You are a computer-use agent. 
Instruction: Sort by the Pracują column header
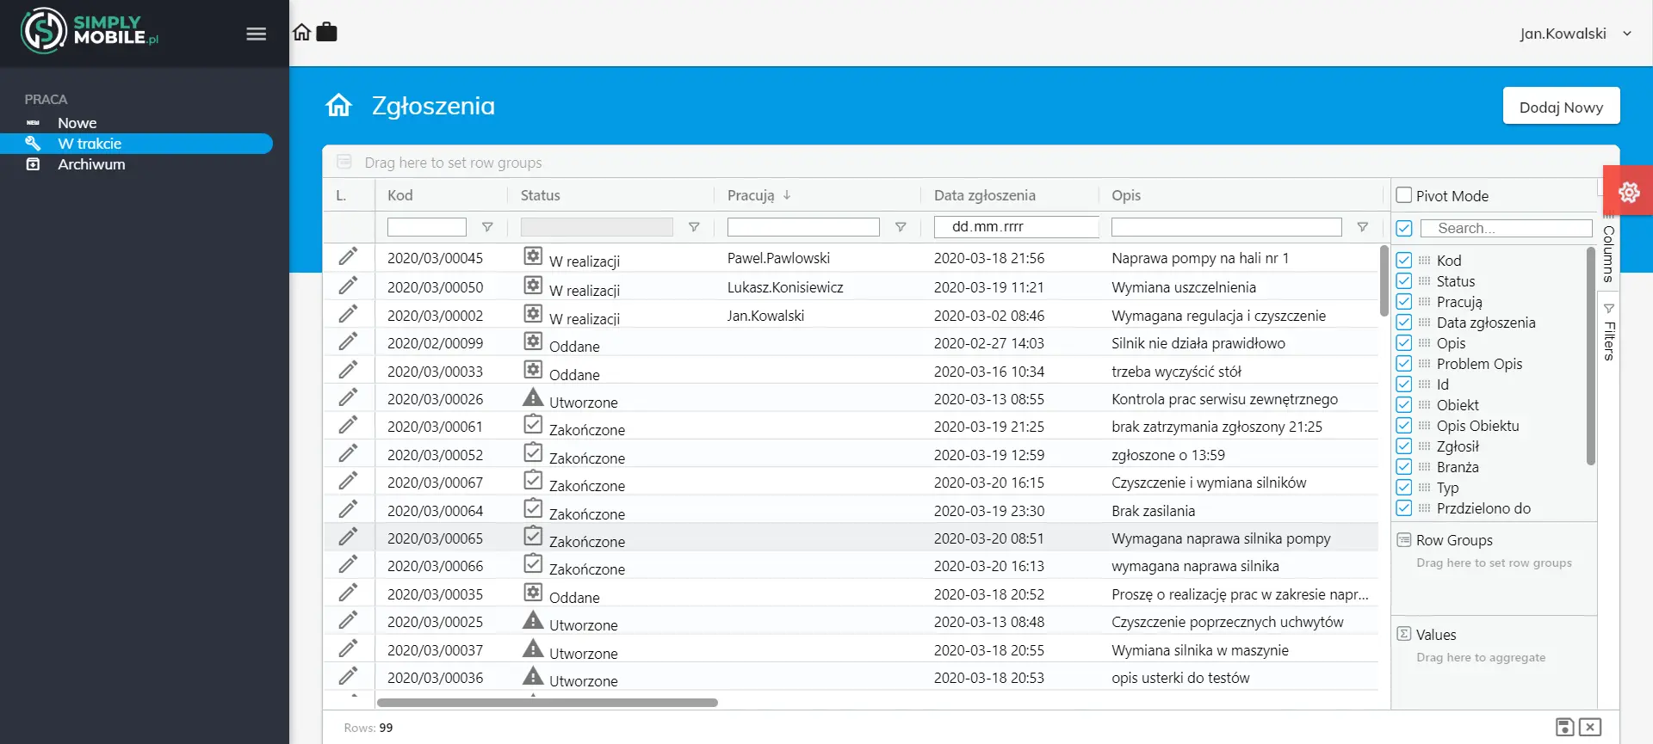(x=751, y=195)
